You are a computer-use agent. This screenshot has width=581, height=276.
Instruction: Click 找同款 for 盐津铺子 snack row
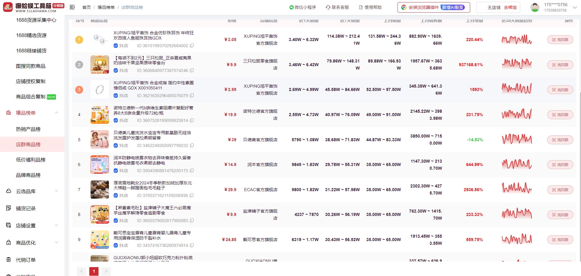click(560, 215)
